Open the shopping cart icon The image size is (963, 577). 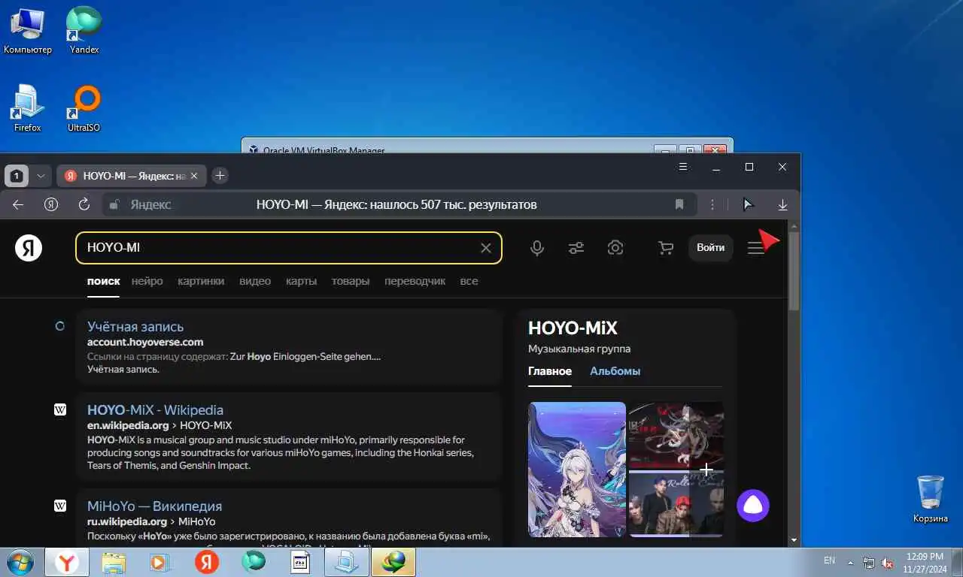coord(666,248)
